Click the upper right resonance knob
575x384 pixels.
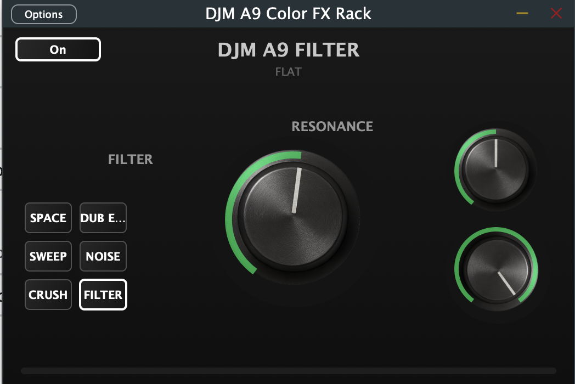495,170
